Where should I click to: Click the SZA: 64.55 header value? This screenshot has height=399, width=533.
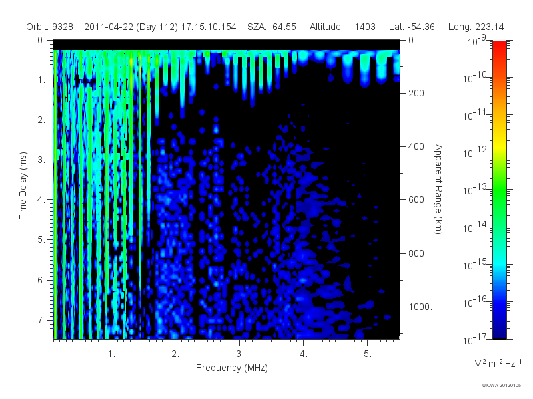tap(272, 27)
